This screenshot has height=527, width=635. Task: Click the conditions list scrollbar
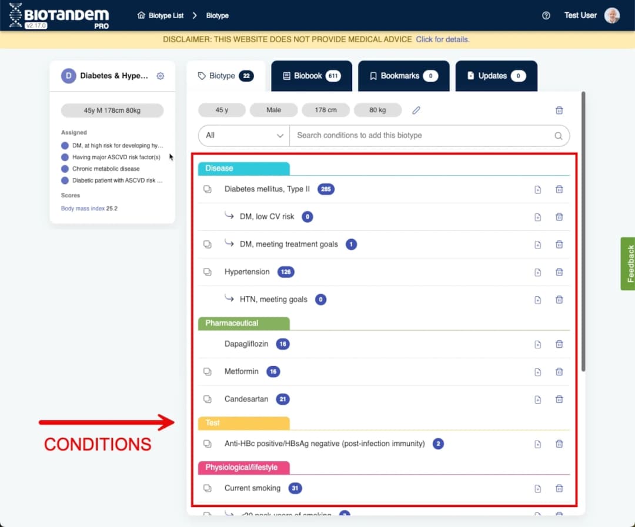coord(583,230)
